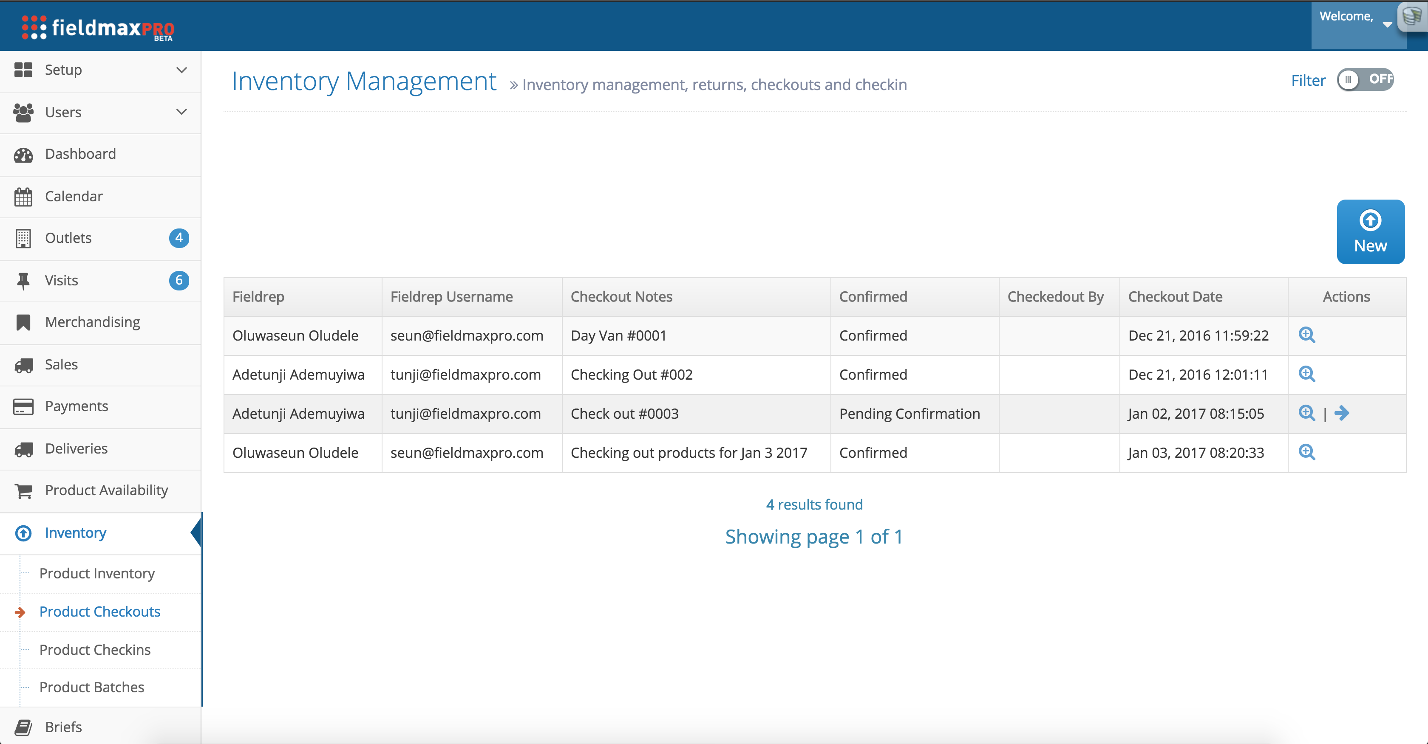This screenshot has width=1428, height=744.
Task: Click the Product Availability cart icon
Action: (23, 491)
